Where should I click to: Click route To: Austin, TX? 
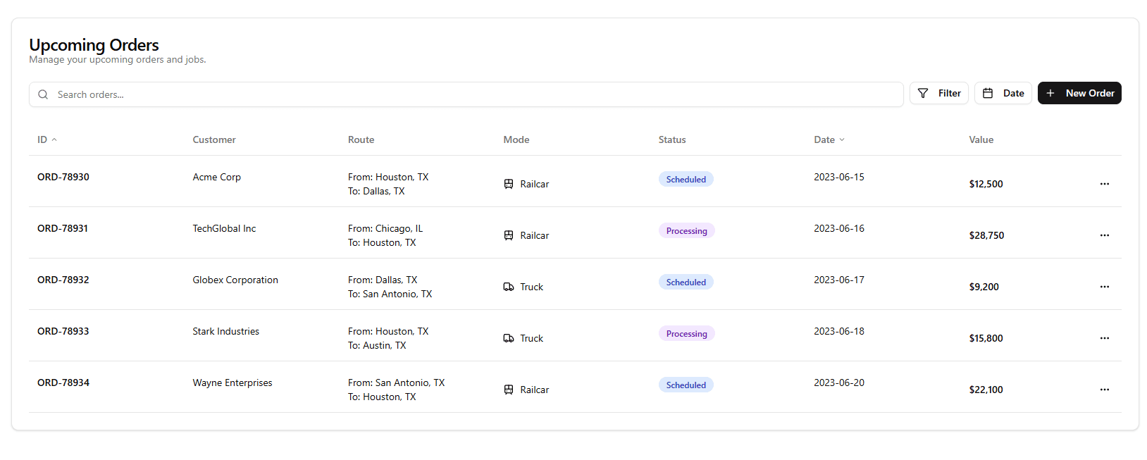[x=377, y=345]
